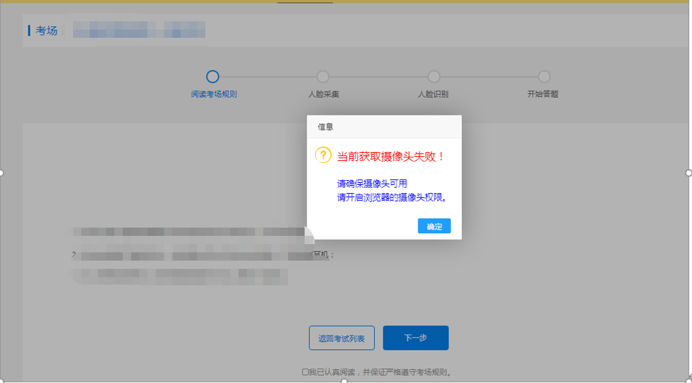Tick the 我已认真阅读 agreement checkbox

coord(305,372)
